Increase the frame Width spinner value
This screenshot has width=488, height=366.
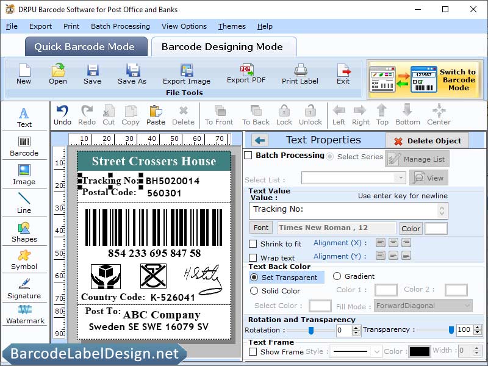click(x=476, y=348)
